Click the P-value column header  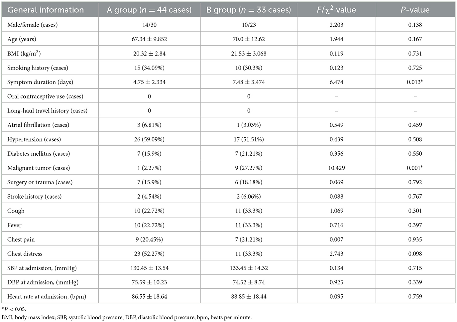[x=415, y=10]
